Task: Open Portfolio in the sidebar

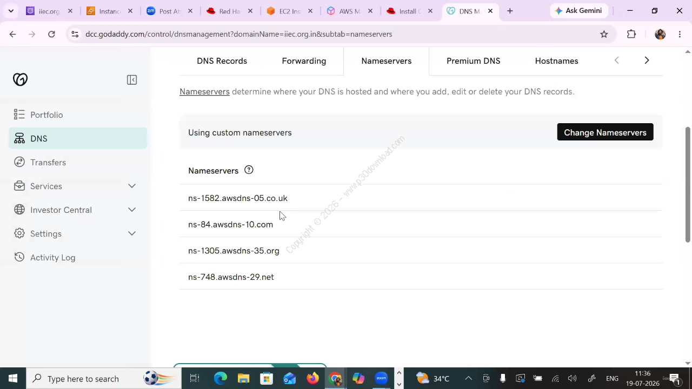Action: point(78,115)
